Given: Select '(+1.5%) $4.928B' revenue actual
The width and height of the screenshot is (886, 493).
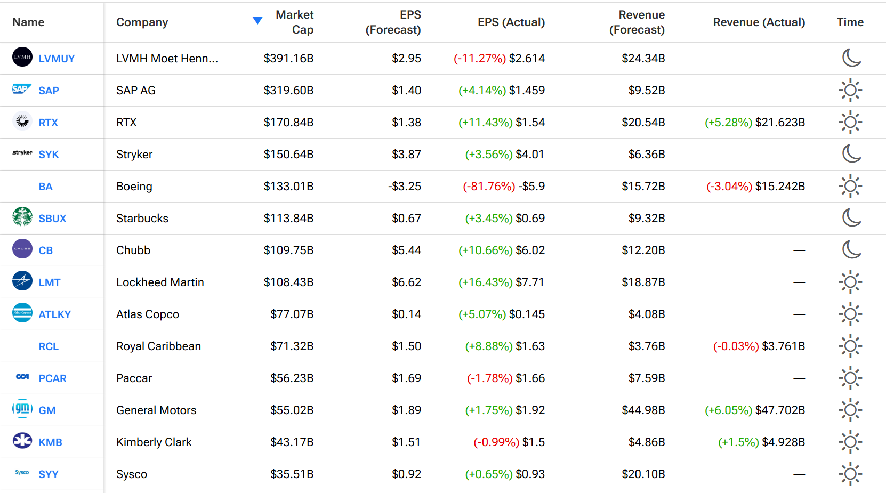Looking at the screenshot, I should [762, 442].
